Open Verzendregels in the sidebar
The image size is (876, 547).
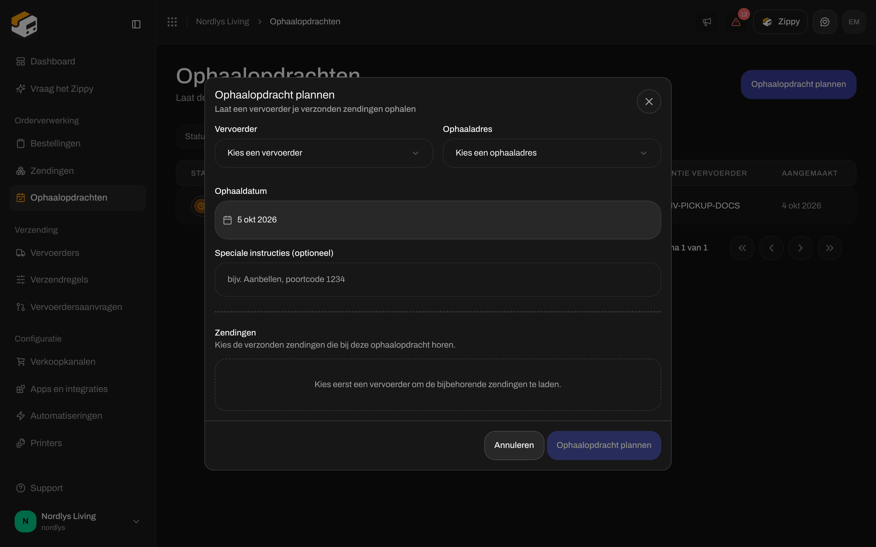pos(78,280)
